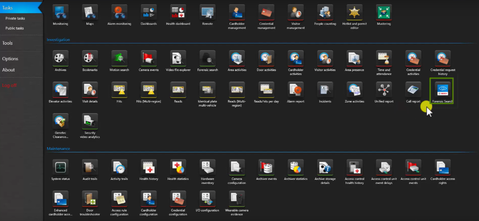Open the Archives investigation task
Image resolution: width=479 pixels, height=221 pixels.
[60, 59]
